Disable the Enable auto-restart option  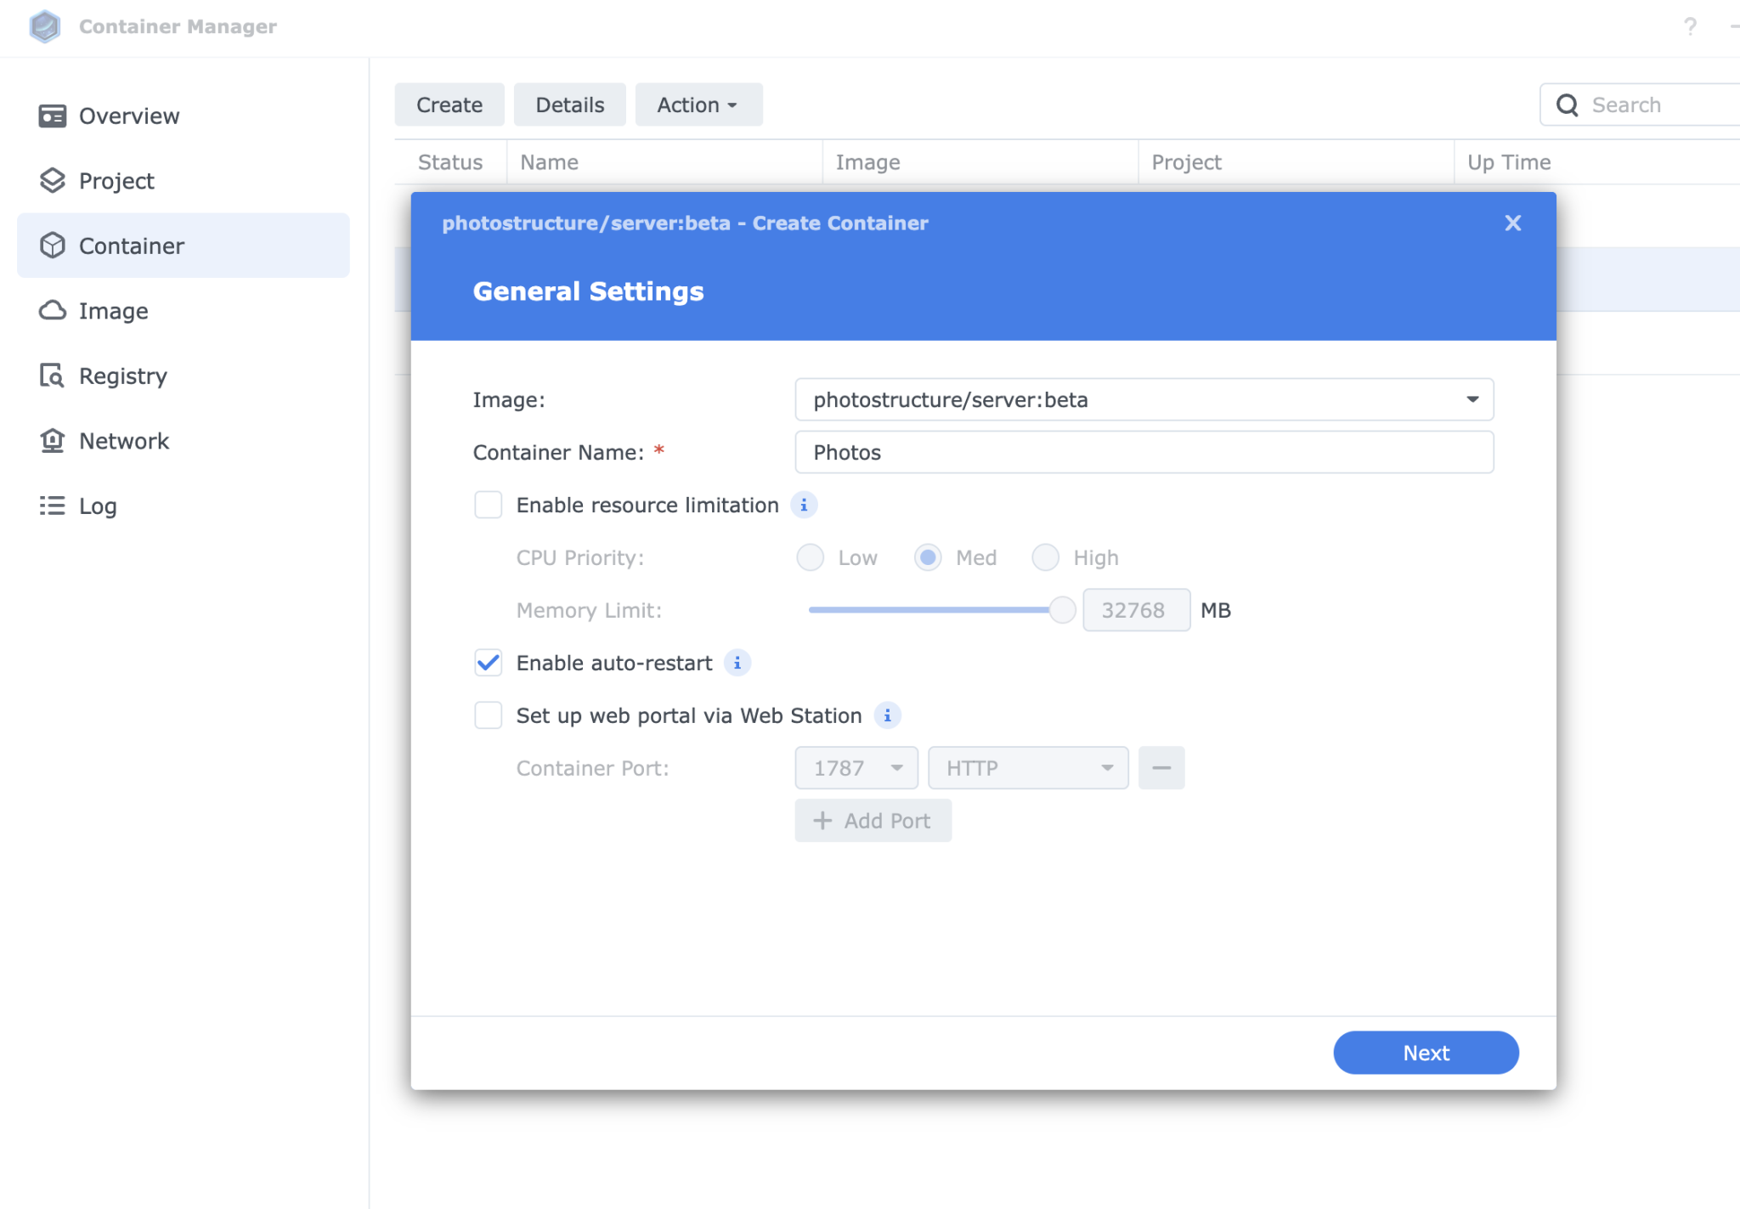[x=489, y=663]
